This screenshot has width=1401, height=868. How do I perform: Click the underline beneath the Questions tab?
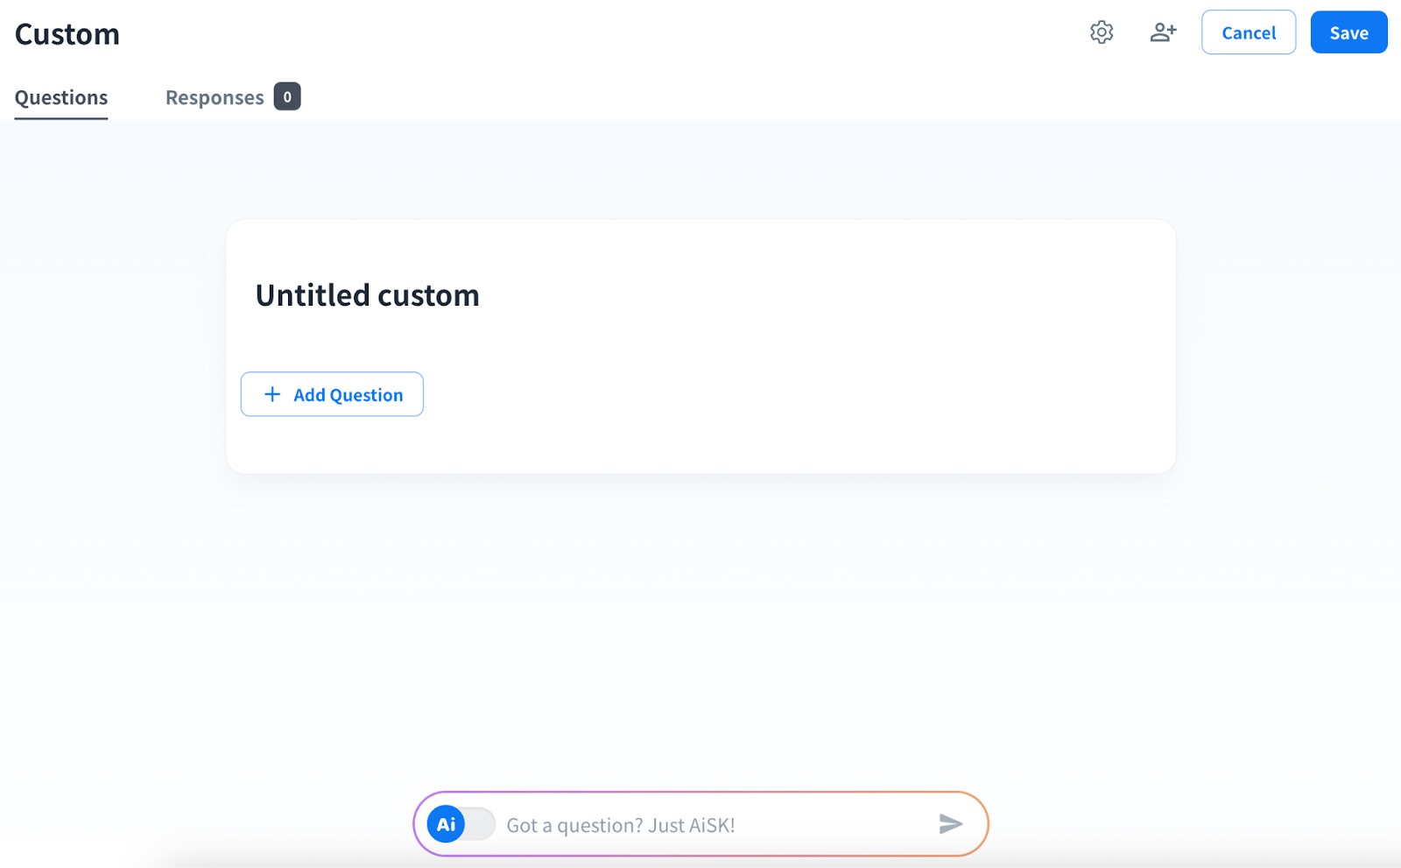click(61, 118)
